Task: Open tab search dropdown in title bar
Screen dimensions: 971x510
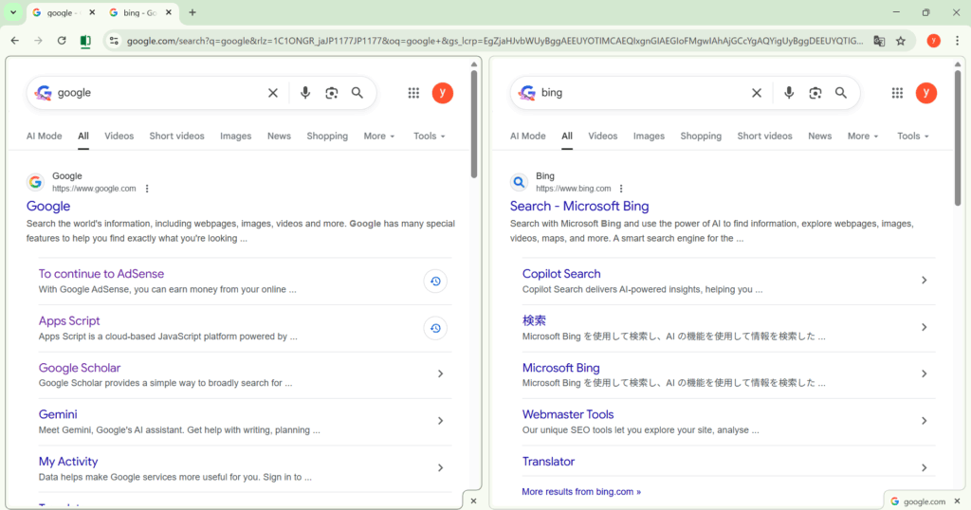Action: click(13, 12)
